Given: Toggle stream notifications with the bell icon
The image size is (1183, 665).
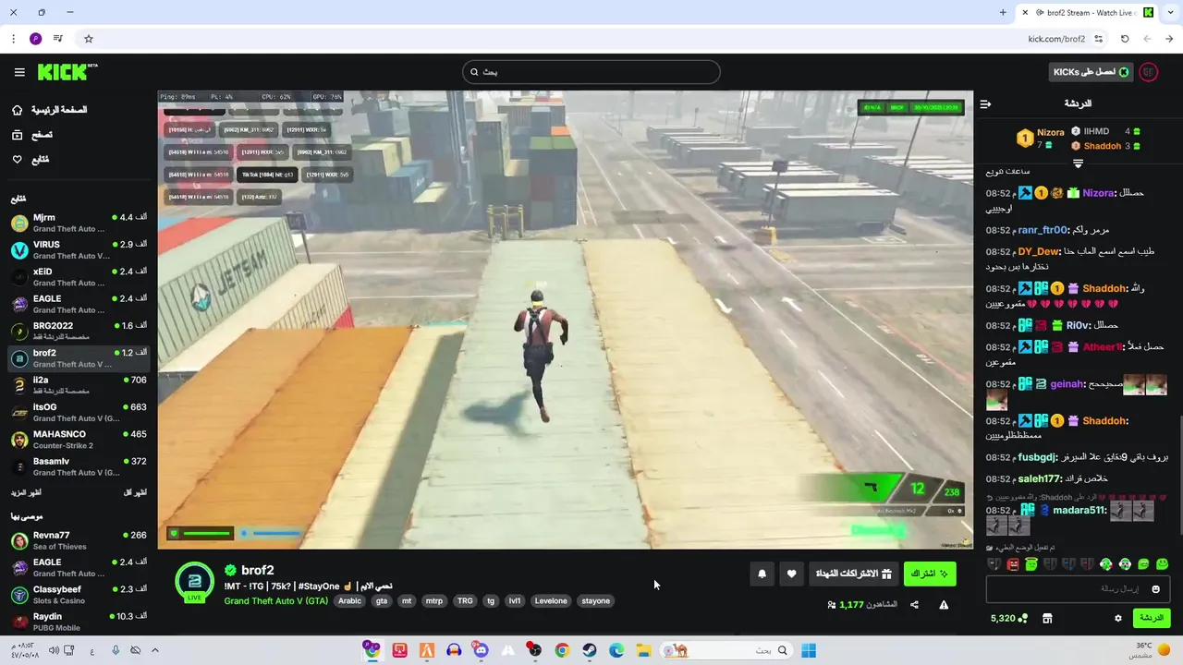Looking at the screenshot, I should tap(762, 574).
